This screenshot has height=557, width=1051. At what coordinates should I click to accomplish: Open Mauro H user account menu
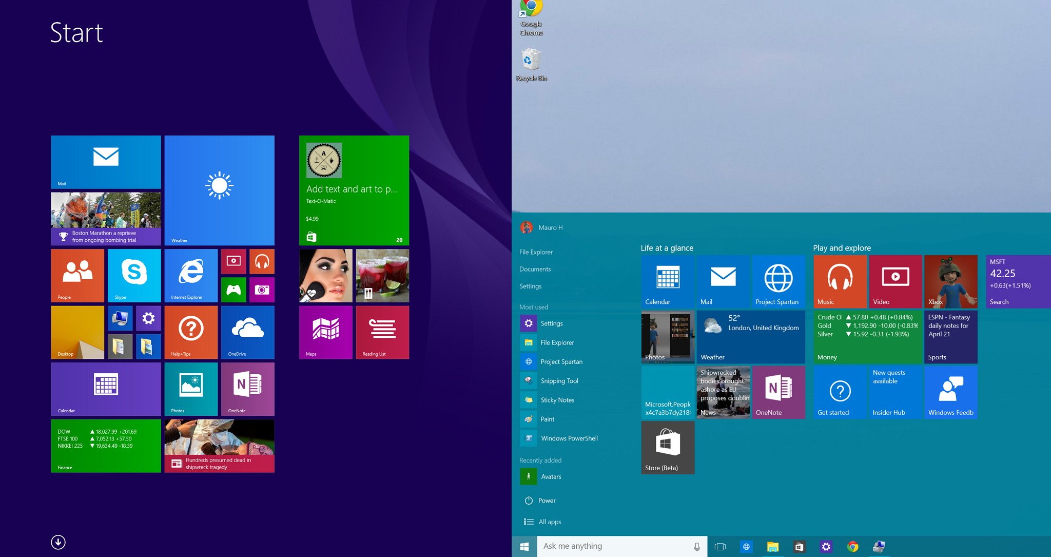click(541, 227)
